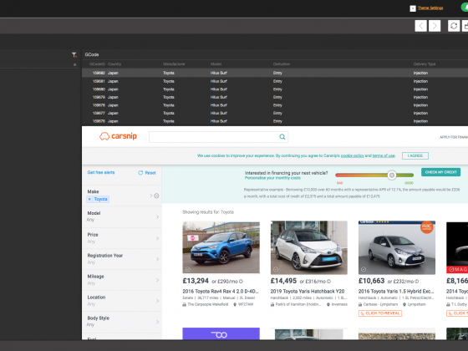This screenshot has height=351, width=468.
Task: Click Park's of Hamilton dealer name
Action: (x=298, y=304)
